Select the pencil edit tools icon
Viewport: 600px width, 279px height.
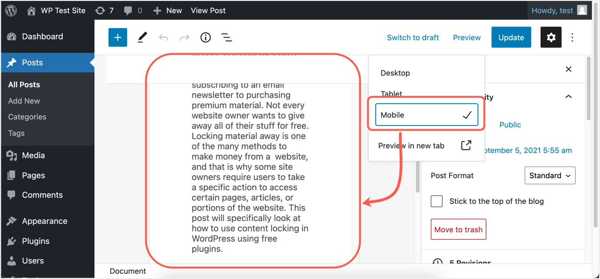143,38
